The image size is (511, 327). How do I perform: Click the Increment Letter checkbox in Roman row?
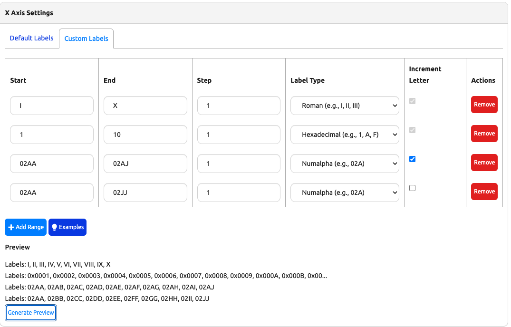[412, 101]
